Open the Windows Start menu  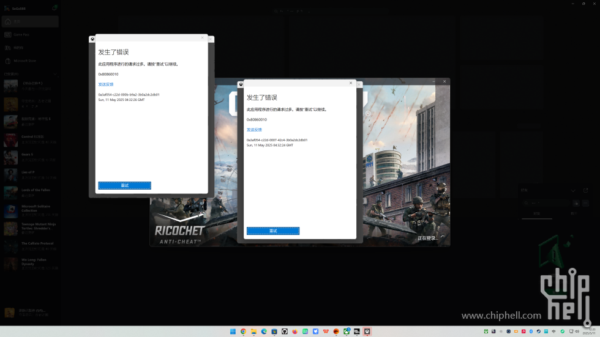(233, 331)
